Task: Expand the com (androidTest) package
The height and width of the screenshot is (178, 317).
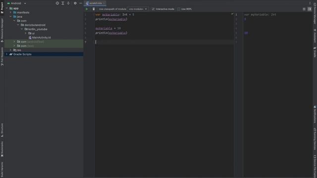Action: 14,42
